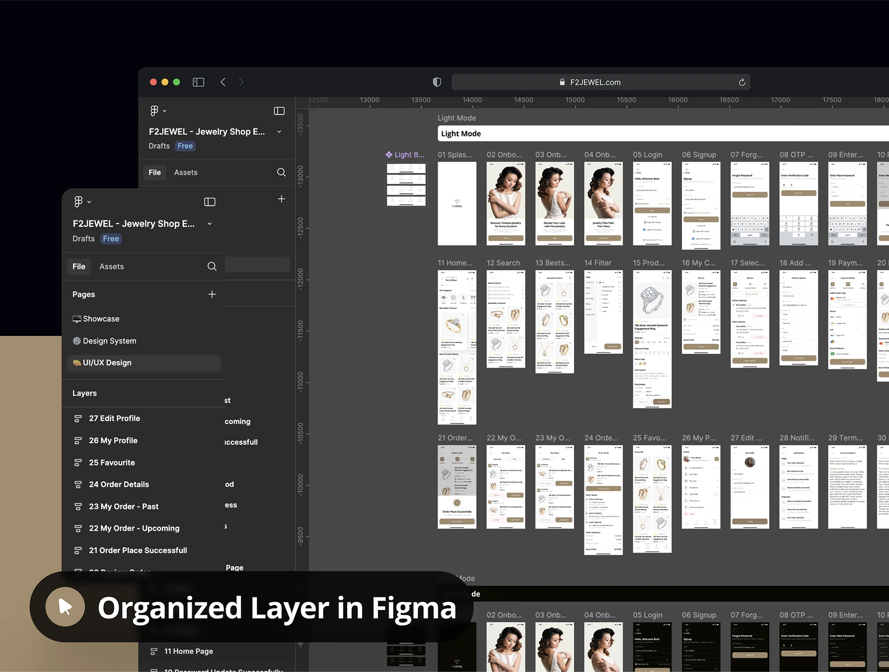Click the file title in the front floating panel
Screen dimensions: 889x672
click(x=133, y=224)
